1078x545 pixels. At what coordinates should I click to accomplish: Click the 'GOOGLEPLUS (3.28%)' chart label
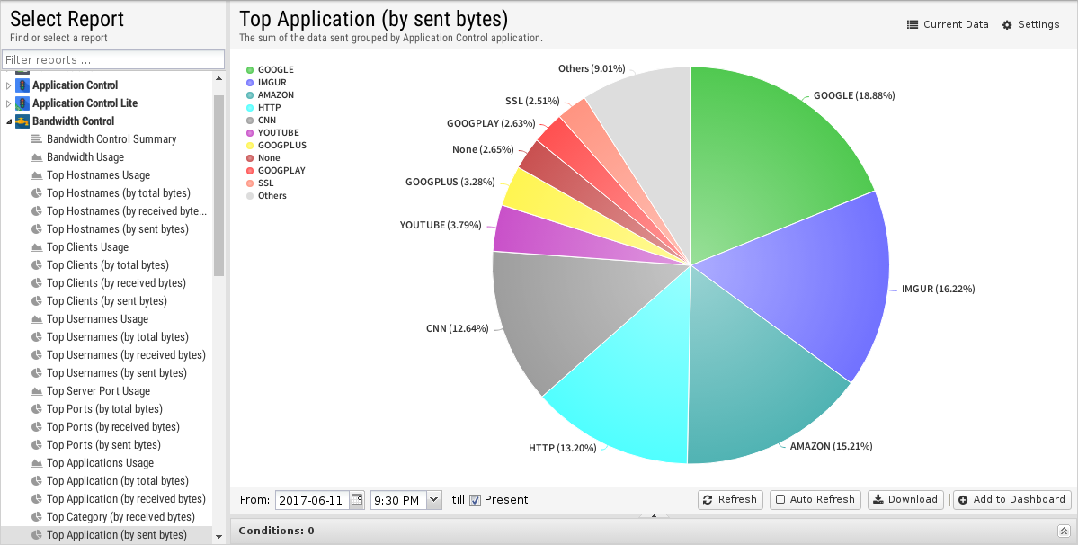[x=450, y=183]
